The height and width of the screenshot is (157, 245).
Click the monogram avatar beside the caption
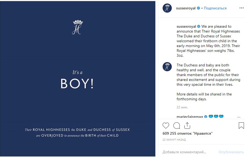coord(167,66)
